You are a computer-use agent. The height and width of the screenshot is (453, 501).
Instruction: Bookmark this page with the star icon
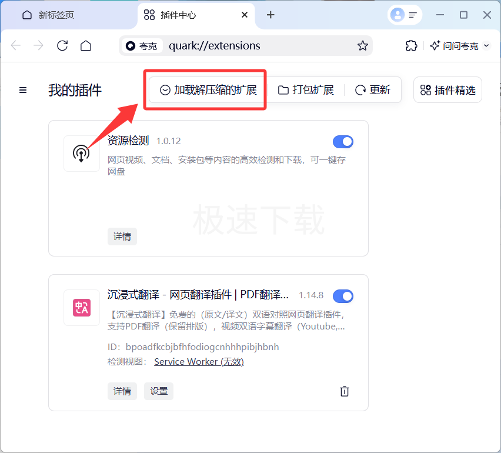pos(362,46)
